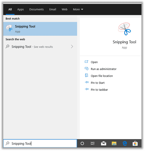
Task: Expand the More filter dropdown
Action: 78,9
